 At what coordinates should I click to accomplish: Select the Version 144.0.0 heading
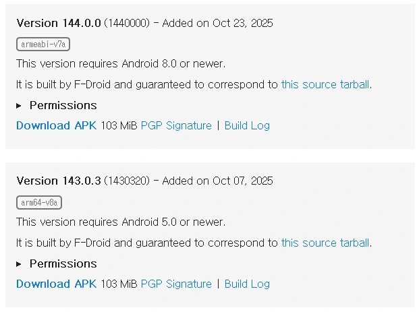pyautogui.click(x=59, y=23)
